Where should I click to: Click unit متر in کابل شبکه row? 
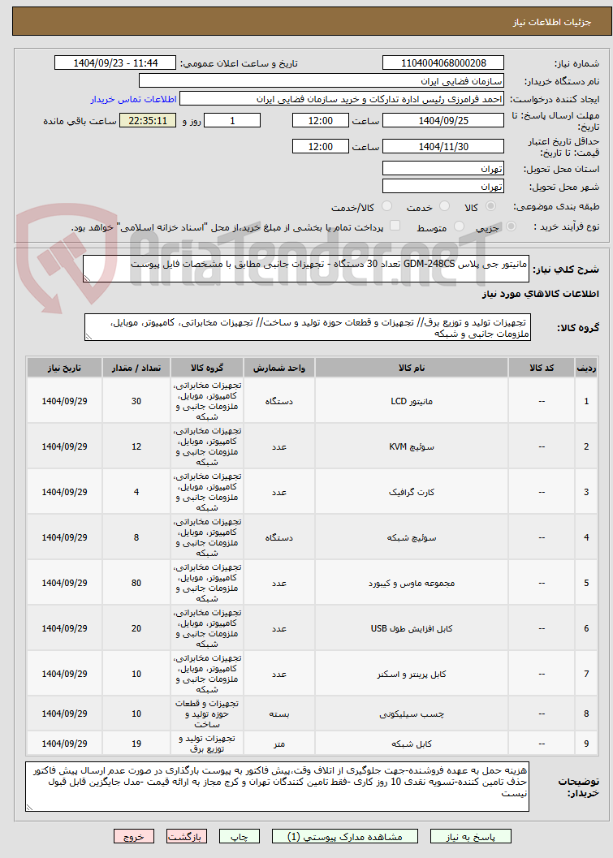pos(279,744)
